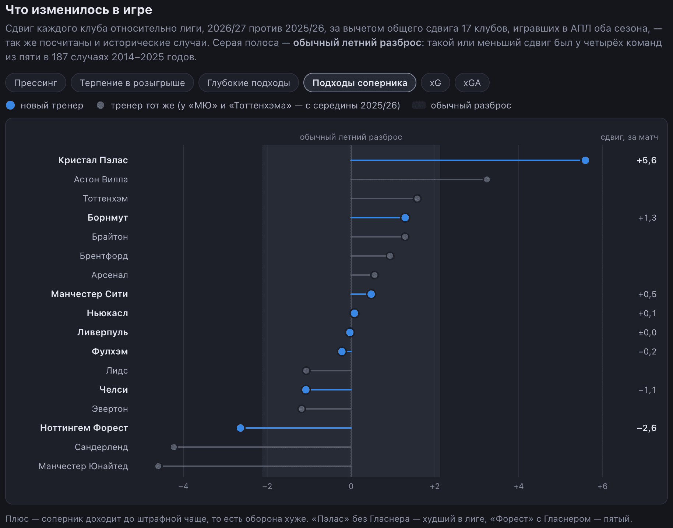Click the Арсенал grey data point
The image size is (673, 528).
(374, 275)
